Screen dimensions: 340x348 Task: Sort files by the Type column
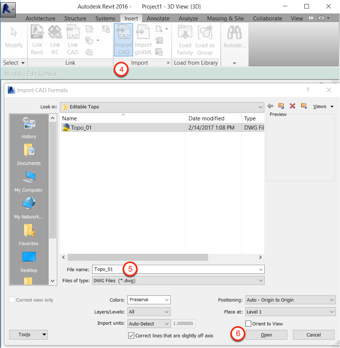coord(253,118)
